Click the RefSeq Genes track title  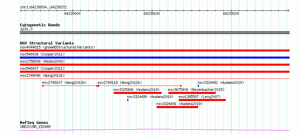(34, 123)
